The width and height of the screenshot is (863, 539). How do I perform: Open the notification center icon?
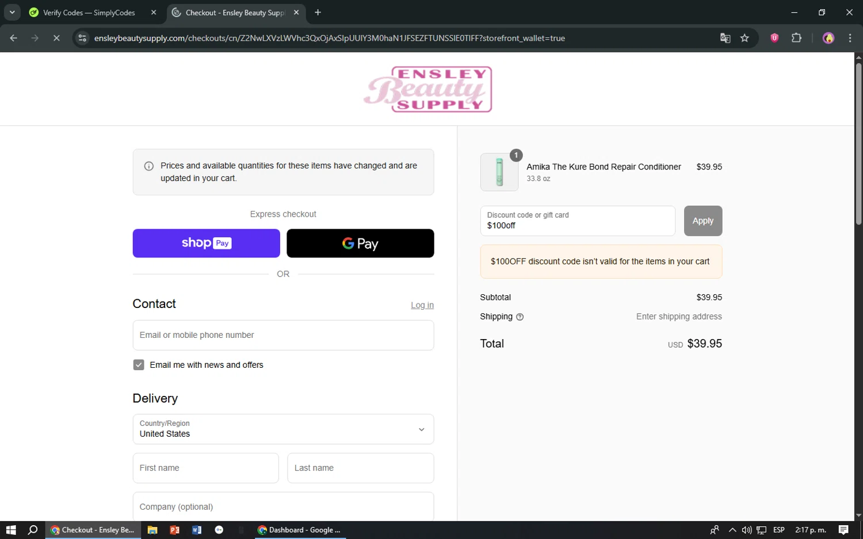(x=843, y=530)
